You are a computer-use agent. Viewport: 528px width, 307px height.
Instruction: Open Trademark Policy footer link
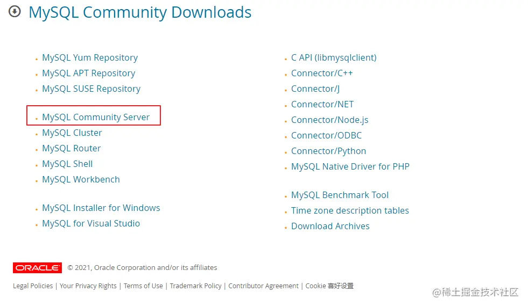click(x=195, y=286)
